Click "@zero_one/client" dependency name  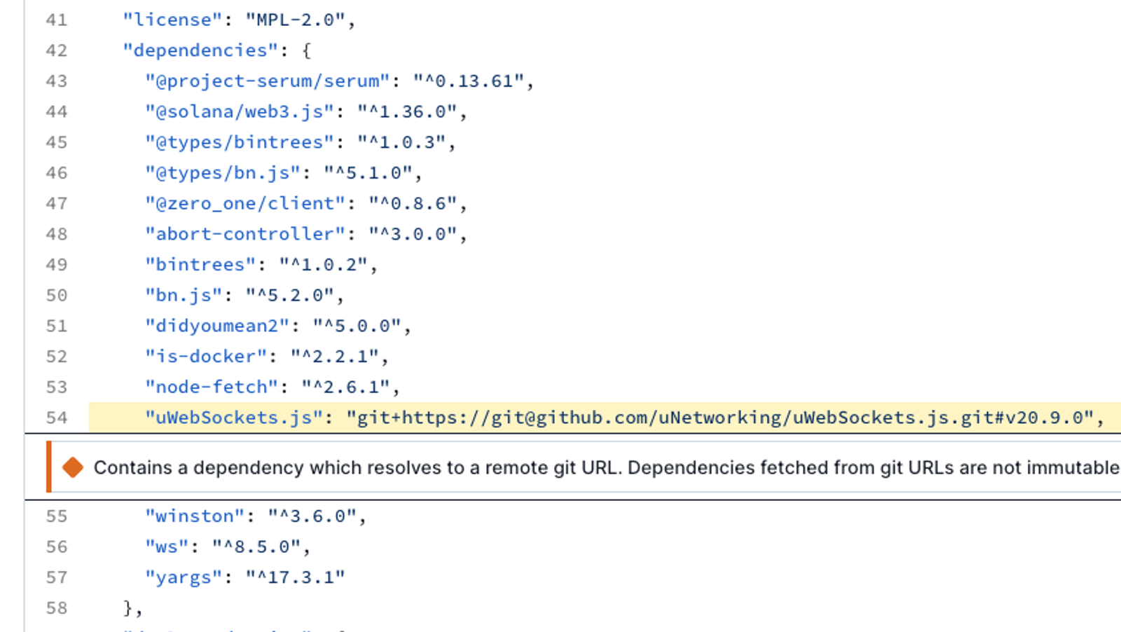(245, 203)
